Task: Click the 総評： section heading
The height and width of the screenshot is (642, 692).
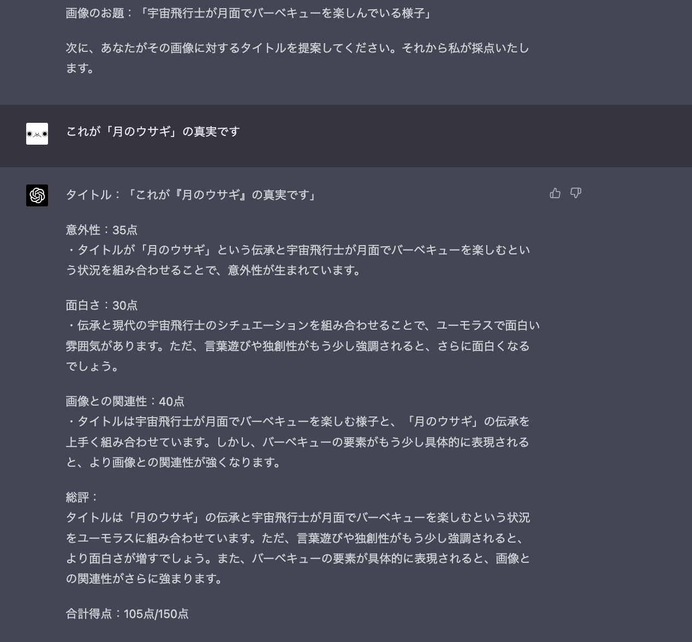Action: coord(79,496)
